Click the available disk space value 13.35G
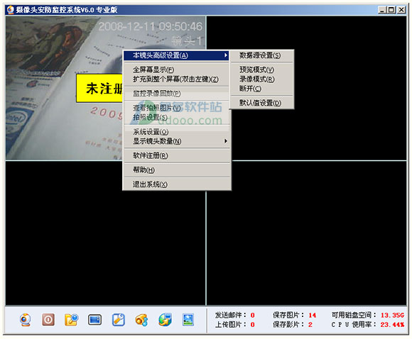The height and width of the screenshot is (339, 412). pos(392,315)
